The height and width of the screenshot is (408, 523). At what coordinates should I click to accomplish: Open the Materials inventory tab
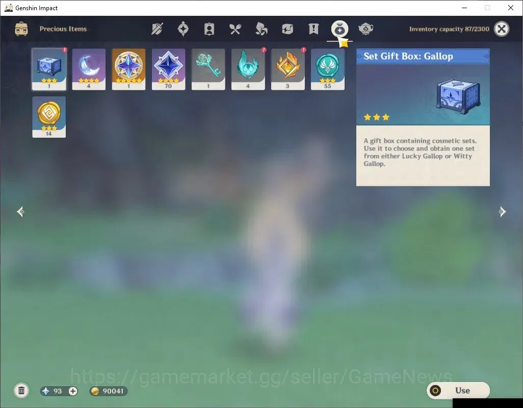click(261, 29)
